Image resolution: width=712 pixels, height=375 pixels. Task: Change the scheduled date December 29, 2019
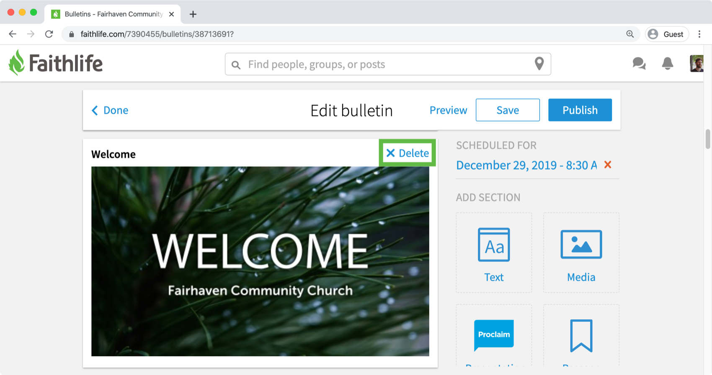(x=526, y=165)
